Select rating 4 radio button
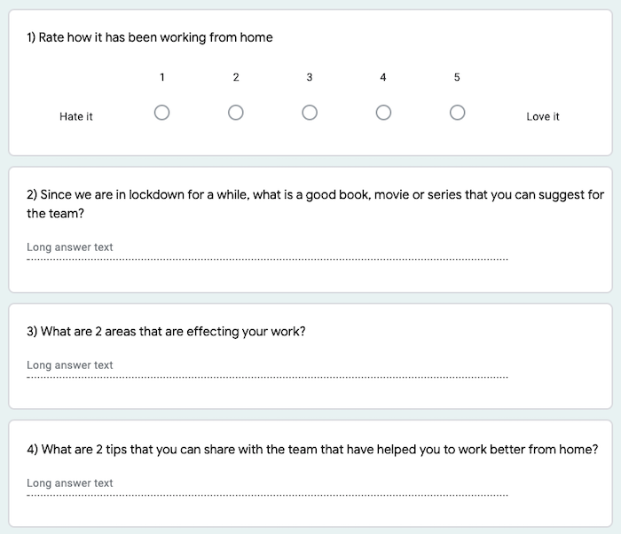This screenshot has height=534, width=621. pos(383,113)
